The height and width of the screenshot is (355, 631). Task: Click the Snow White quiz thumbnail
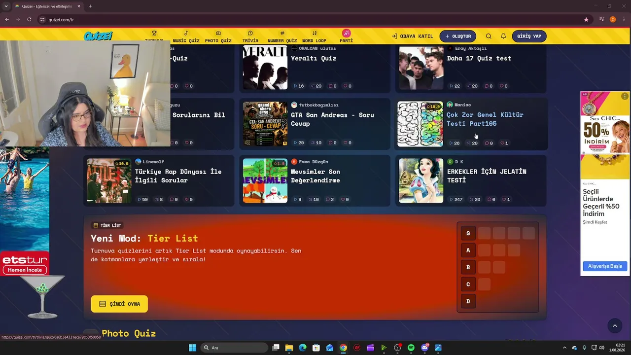pos(421,180)
